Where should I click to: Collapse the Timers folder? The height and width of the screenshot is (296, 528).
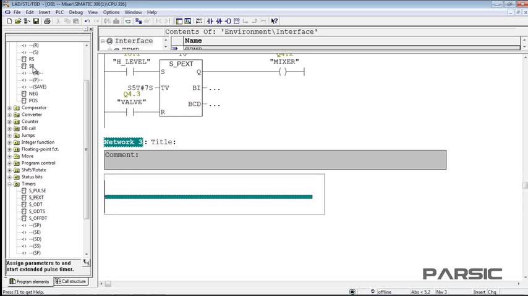coord(10,184)
